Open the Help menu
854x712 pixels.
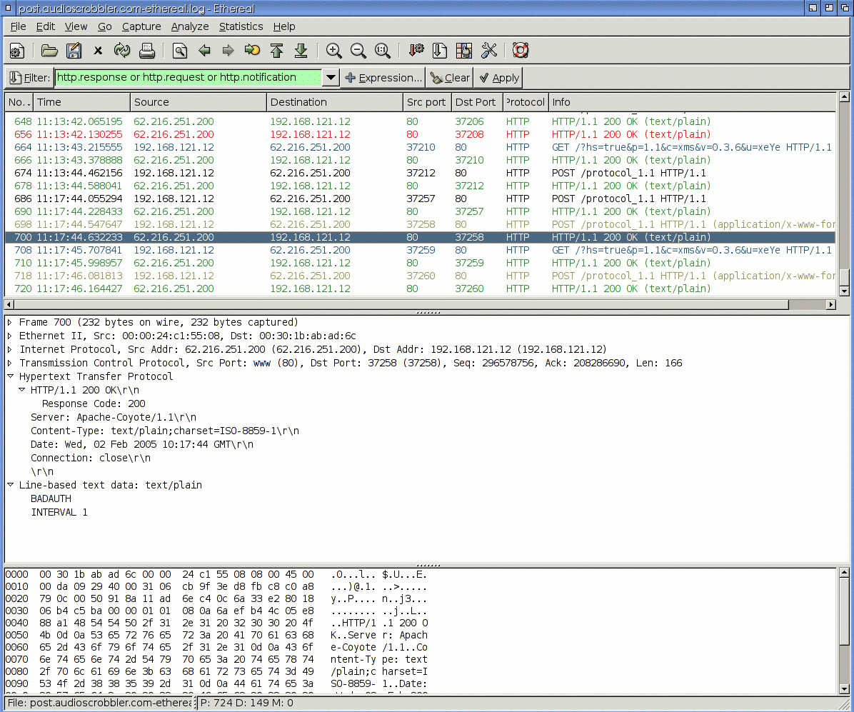point(283,26)
